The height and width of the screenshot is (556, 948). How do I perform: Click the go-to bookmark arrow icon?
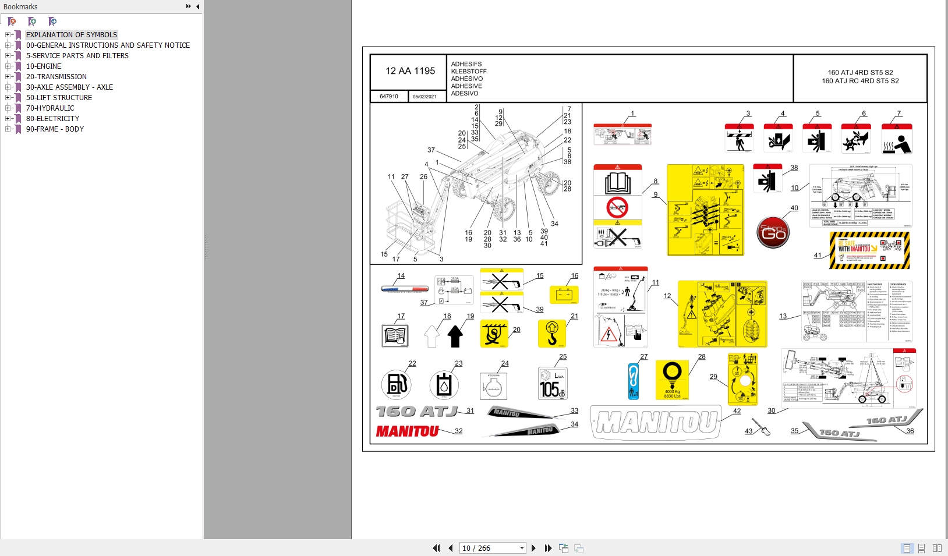point(52,22)
